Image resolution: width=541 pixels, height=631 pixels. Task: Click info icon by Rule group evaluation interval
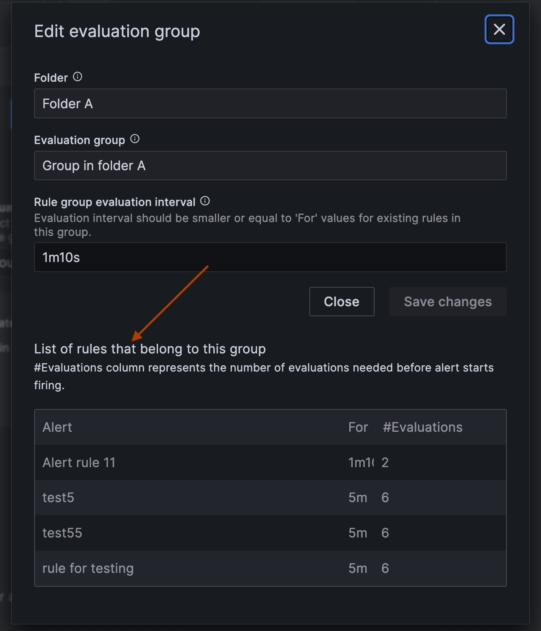(205, 201)
